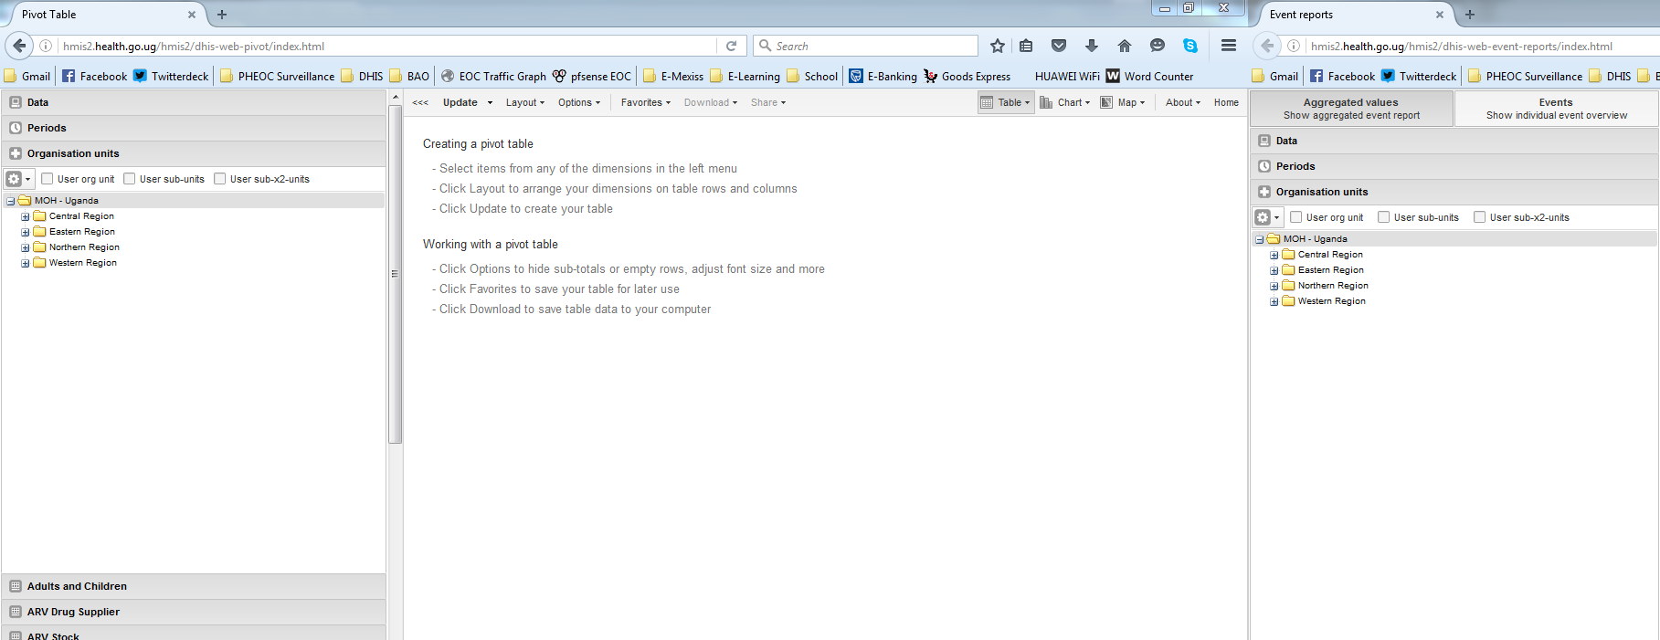Click the Firefox back arrow in Pivot Table window
Screen dimensions: 1660x640
pyautogui.click(x=19, y=46)
